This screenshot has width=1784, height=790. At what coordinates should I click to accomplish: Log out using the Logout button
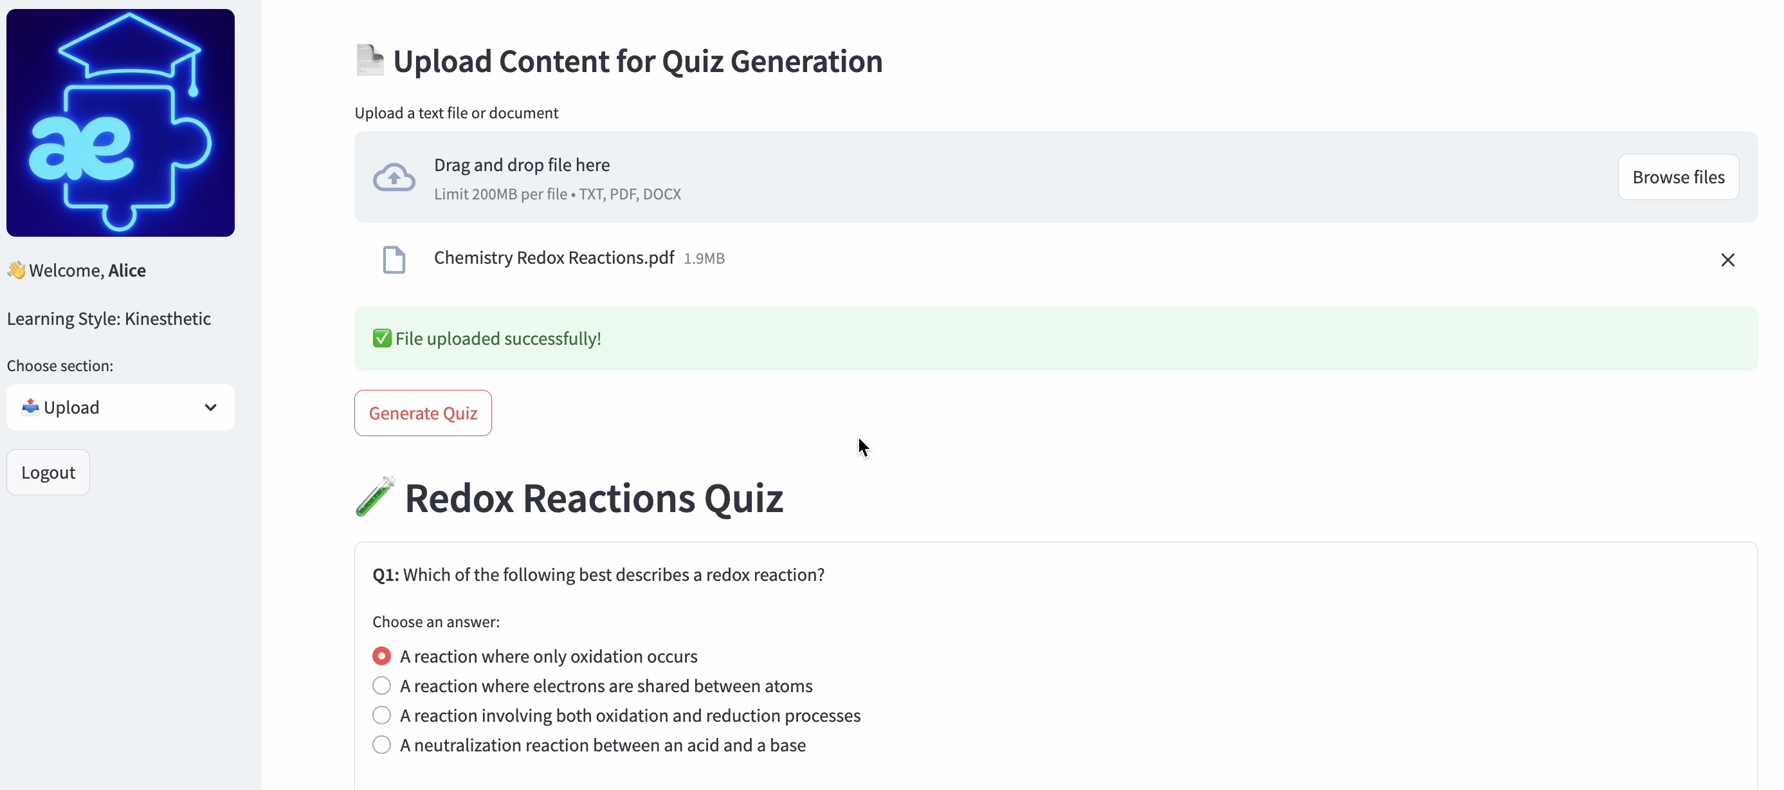point(48,473)
